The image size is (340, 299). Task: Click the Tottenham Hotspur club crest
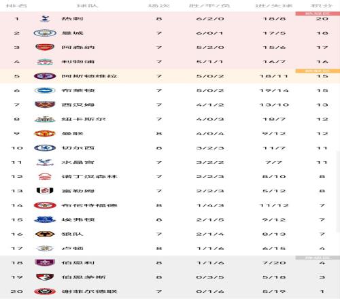45,18
